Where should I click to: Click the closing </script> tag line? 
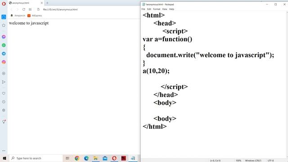174,87
